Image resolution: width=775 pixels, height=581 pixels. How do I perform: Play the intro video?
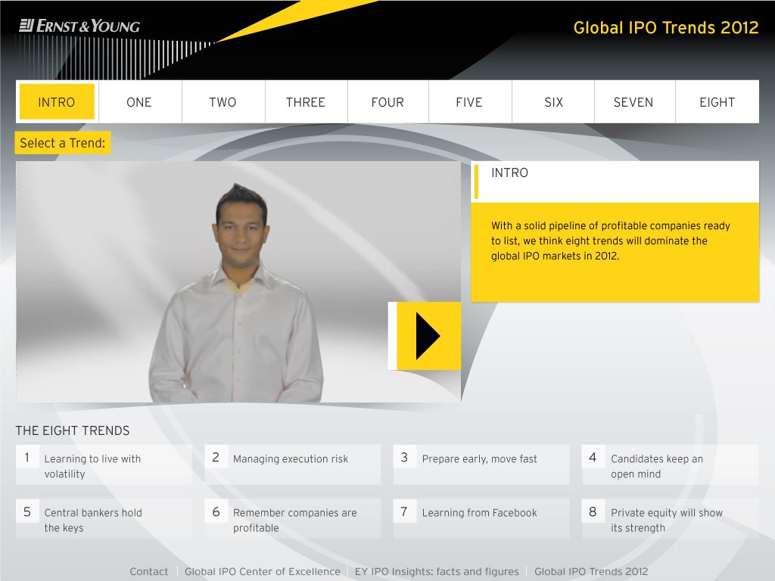coord(425,335)
